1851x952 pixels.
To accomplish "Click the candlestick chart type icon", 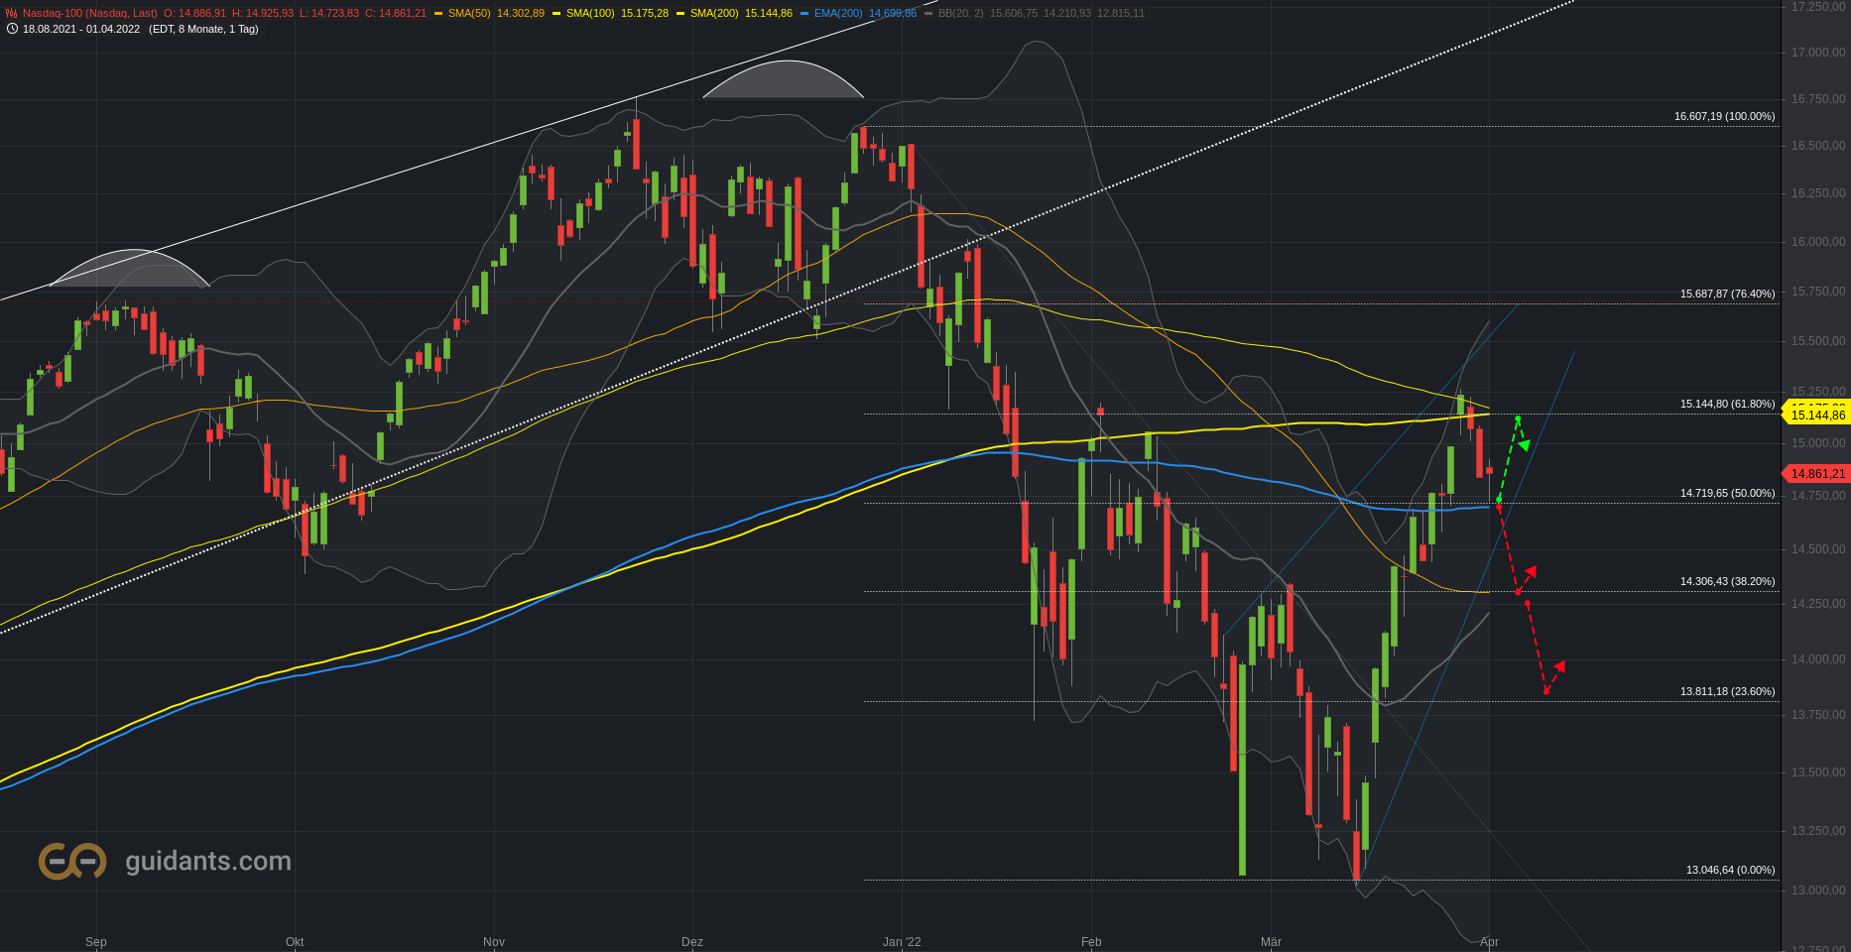I will pyautogui.click(x=12, y=13).
